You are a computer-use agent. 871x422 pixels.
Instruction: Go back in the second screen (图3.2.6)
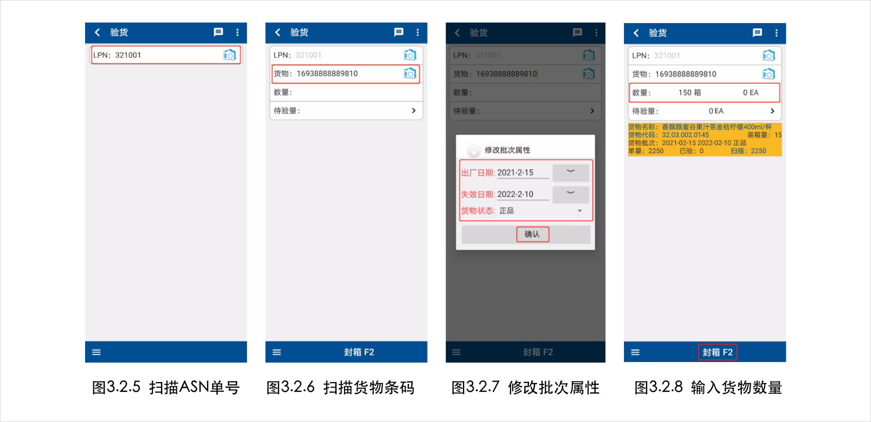(277, 32)
